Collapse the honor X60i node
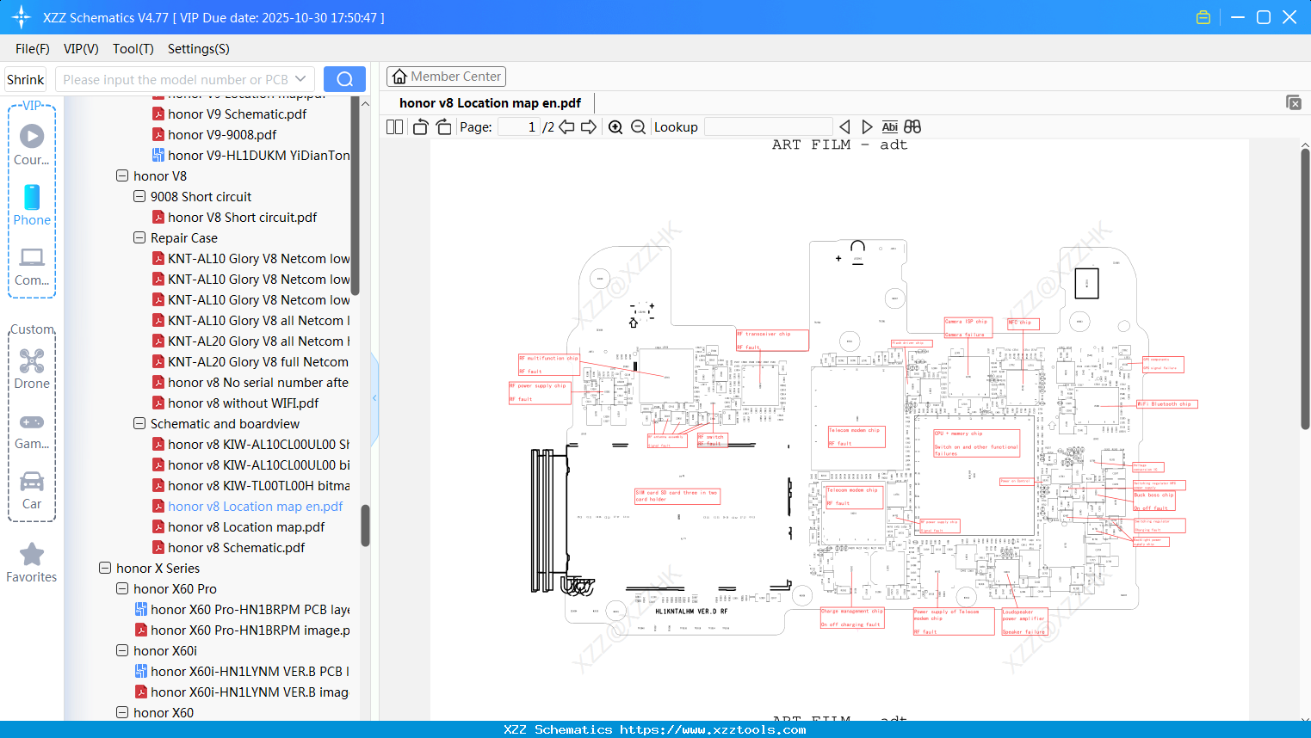Image resolution: width=1311 pixels, height=738 pixels. tap(122, 650)
